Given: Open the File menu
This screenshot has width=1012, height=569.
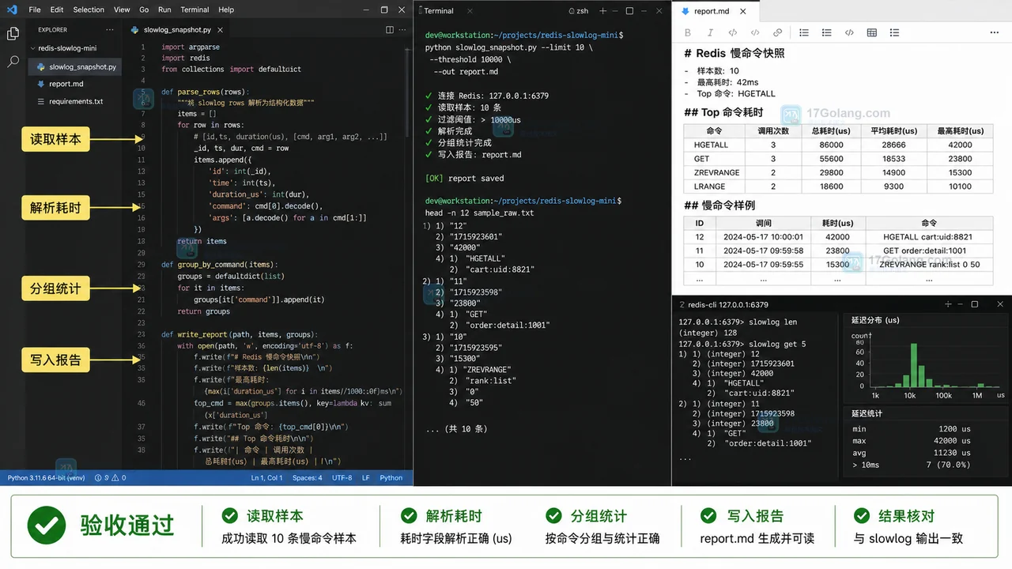Looking at the screenshot, I should pyautogui.click(x=35, y=9).
